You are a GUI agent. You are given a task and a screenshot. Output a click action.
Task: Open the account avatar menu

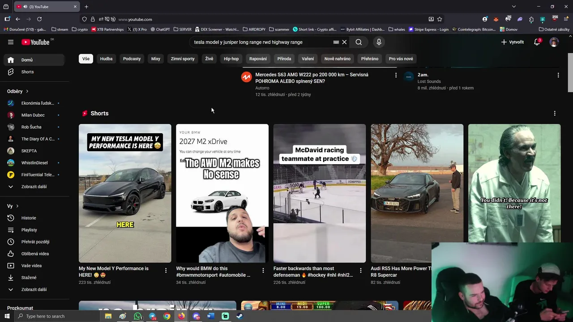(x=554, y=42)
